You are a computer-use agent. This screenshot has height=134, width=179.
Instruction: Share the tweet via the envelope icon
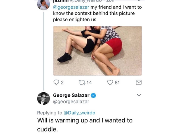pos(139,82)
